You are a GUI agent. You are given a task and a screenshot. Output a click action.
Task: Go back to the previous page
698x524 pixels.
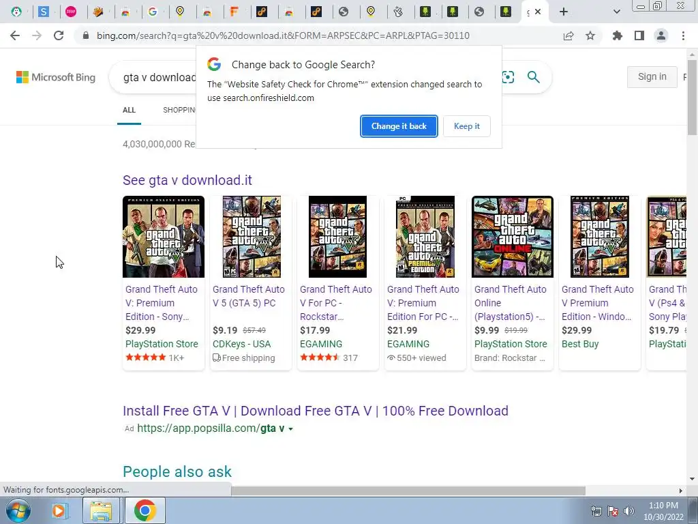tap(15, 35)
